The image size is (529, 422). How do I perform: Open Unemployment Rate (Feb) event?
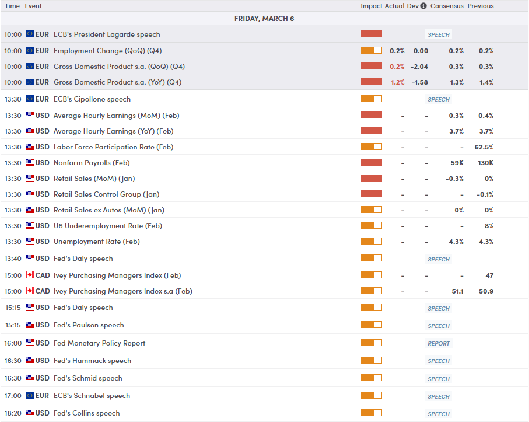[x=96, y=242]
